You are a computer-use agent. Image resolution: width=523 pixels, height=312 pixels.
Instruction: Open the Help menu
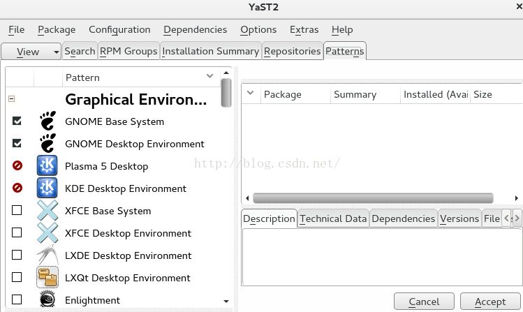tap(342, 30)
